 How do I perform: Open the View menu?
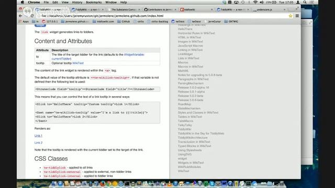coord(65,2)
